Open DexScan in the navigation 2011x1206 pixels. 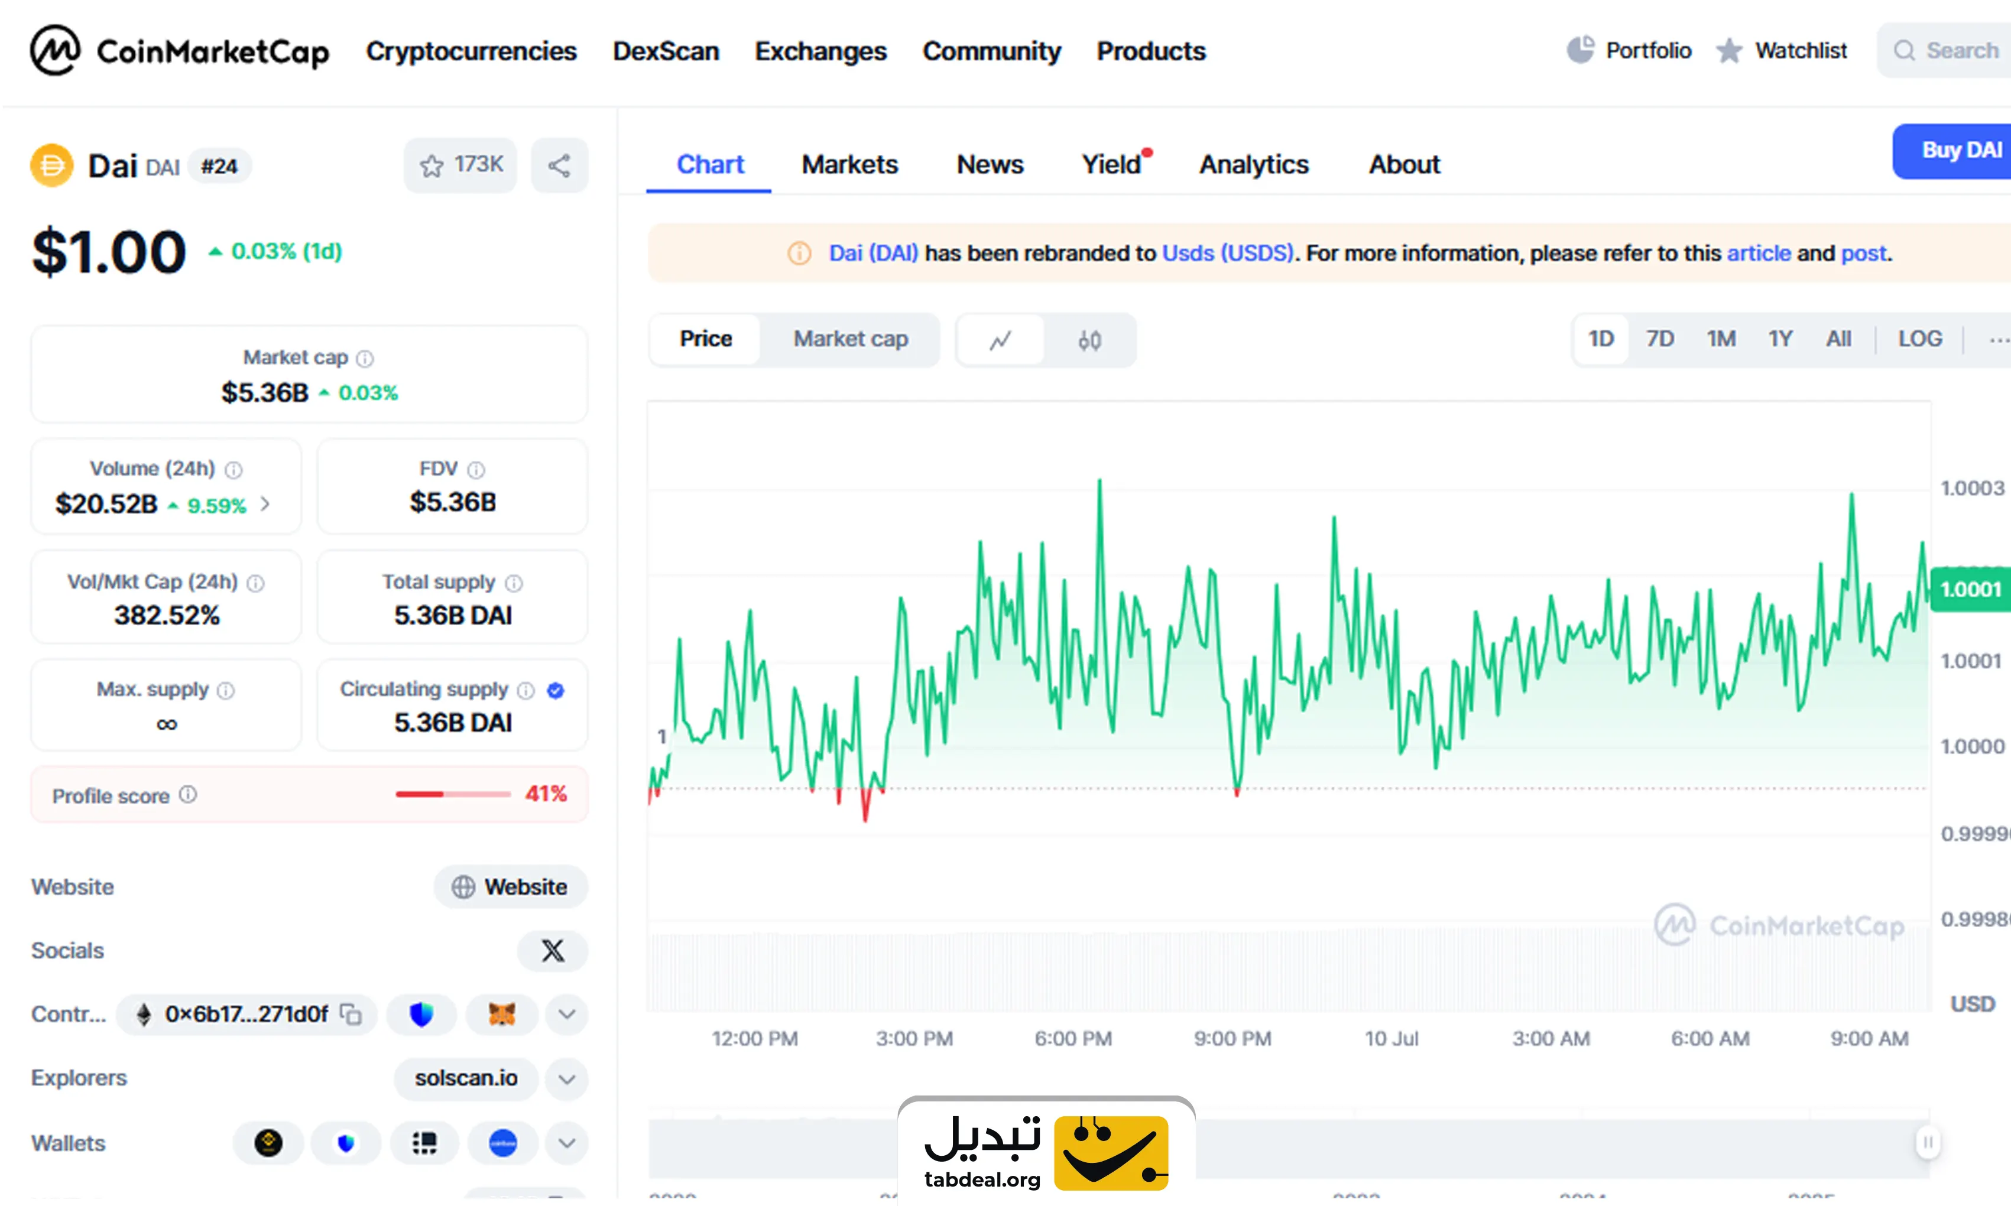[x=666, y=51]
